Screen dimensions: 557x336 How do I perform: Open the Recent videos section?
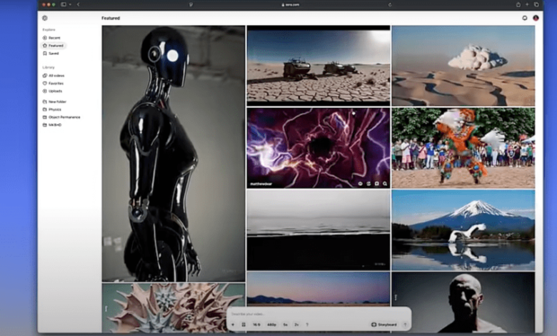point(54,37)
